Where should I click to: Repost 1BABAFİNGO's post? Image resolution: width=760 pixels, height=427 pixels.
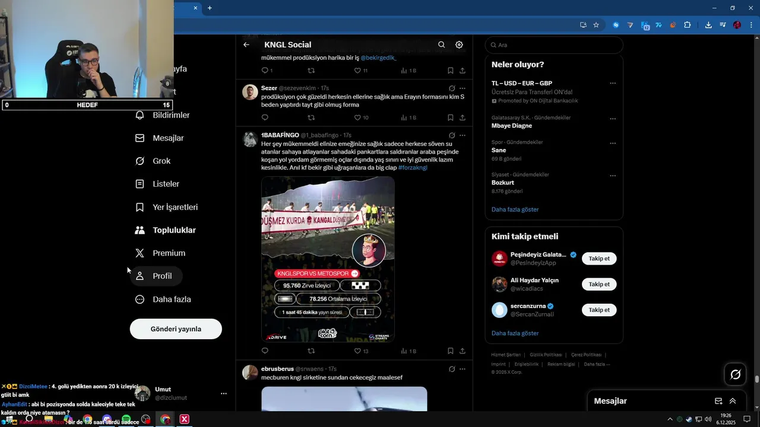coord(311,351)
